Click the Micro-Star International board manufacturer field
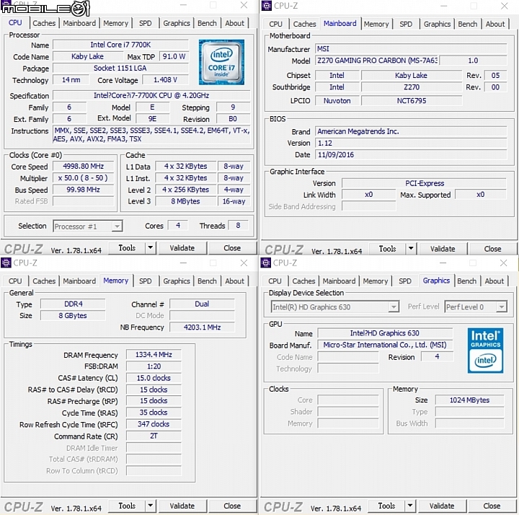This screenshot has height=515, width=519. (385, 345)
